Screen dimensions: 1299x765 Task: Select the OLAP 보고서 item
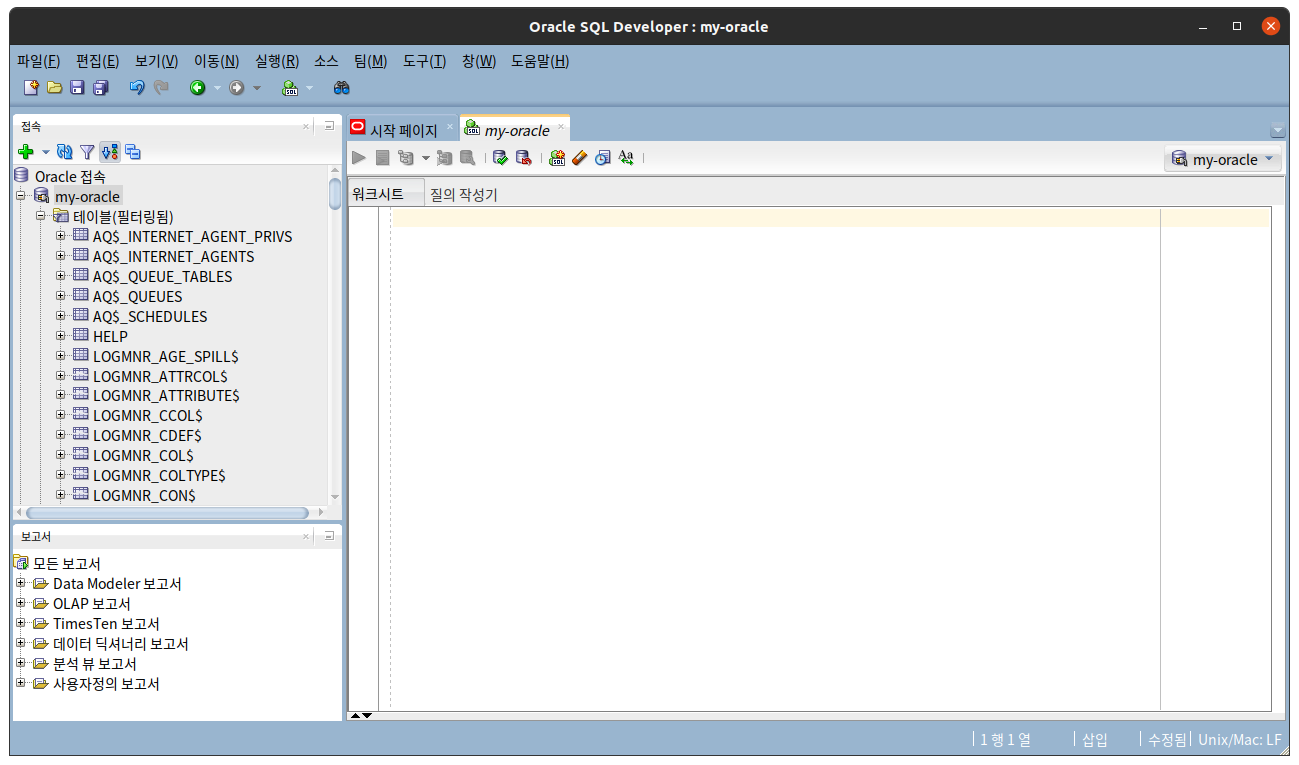[x=92, y=603]
